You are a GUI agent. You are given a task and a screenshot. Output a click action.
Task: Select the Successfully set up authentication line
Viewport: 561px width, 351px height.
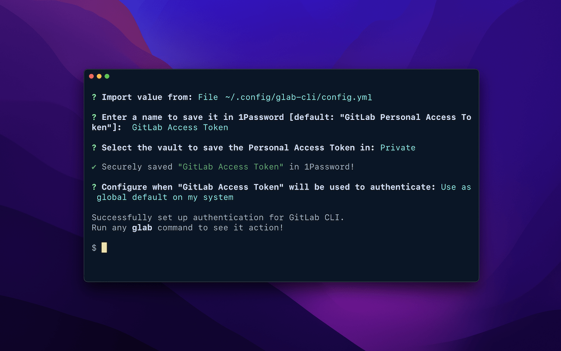coord(218,217)
